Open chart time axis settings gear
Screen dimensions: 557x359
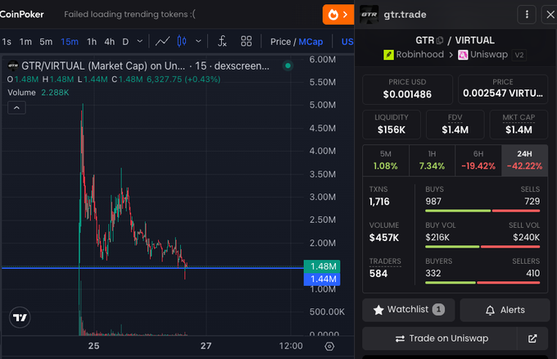pyautogui.click(x=329, y=346)
